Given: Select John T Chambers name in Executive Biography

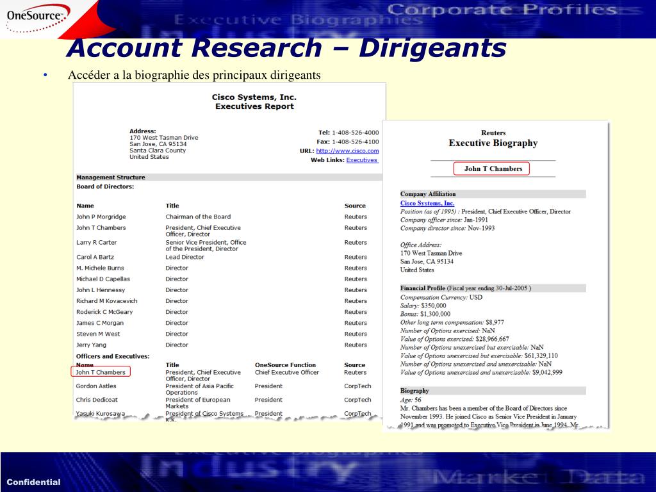Looking at the screenshot, I should point(493,168).
